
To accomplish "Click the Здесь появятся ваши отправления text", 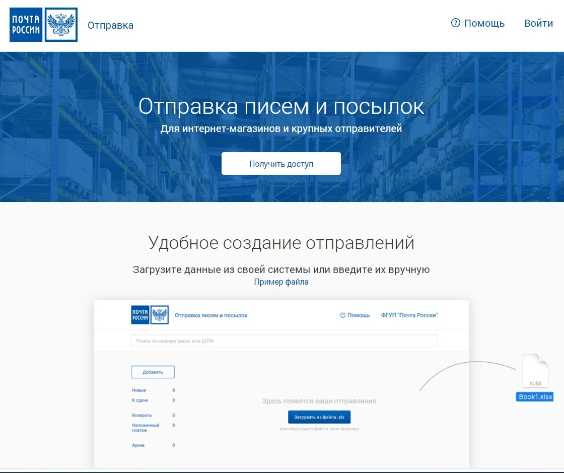I will pyautogui.click(x=319, y=400).
